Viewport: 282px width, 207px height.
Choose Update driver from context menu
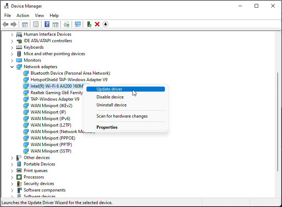pyautogui.click(x=109, y=89)
